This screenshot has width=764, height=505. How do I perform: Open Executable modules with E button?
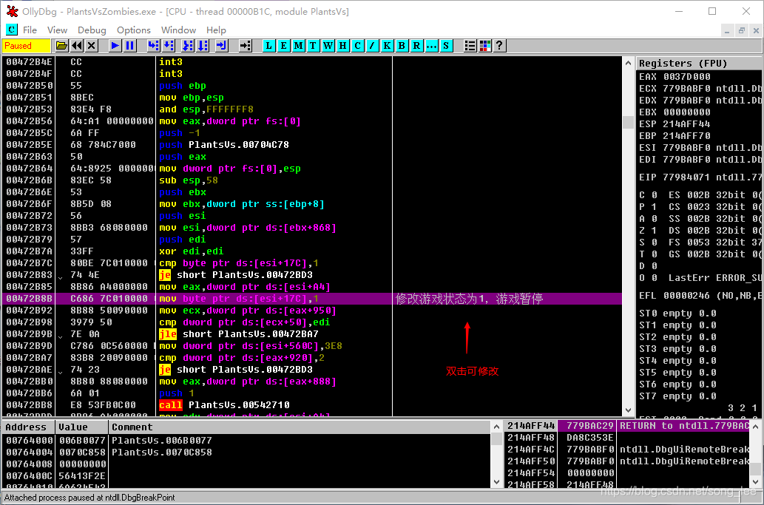pos(283,46)
